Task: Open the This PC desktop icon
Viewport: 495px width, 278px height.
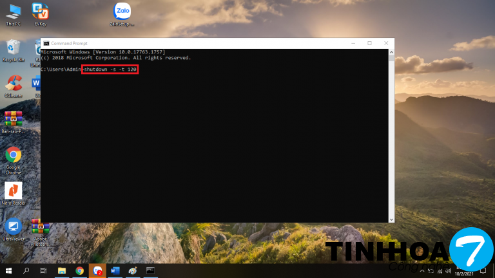Action: tap(14, 12)
